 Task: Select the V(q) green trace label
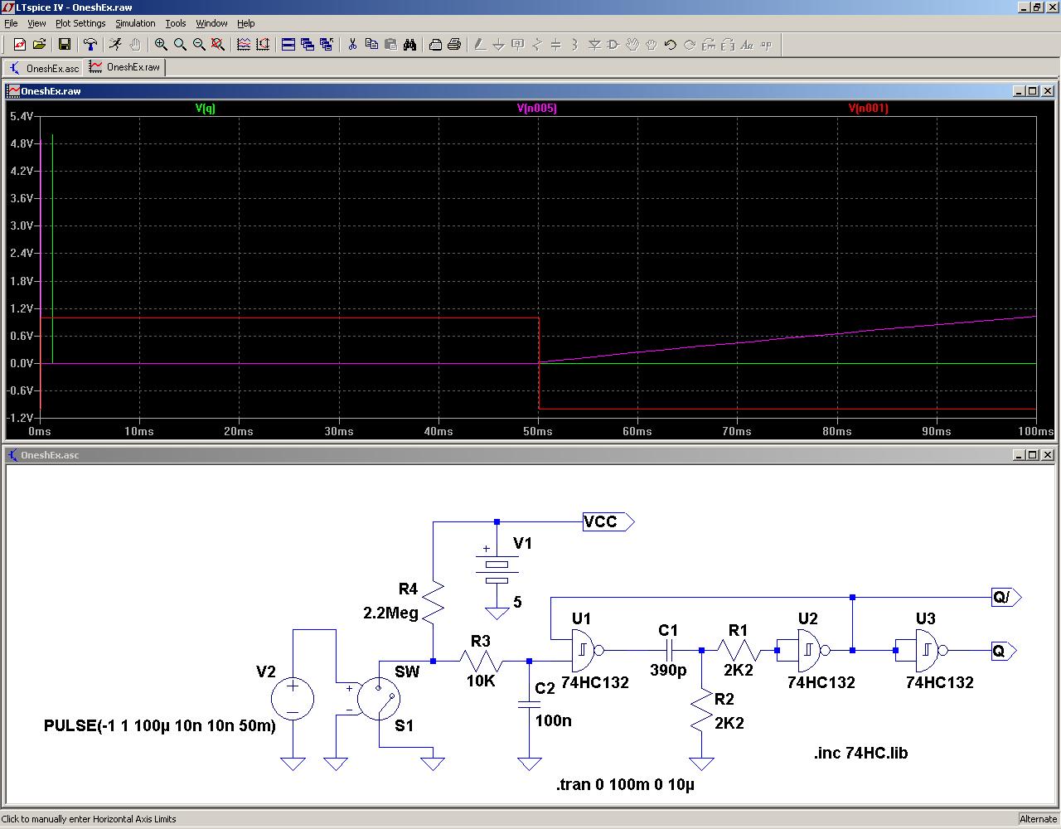pos(205,108)
